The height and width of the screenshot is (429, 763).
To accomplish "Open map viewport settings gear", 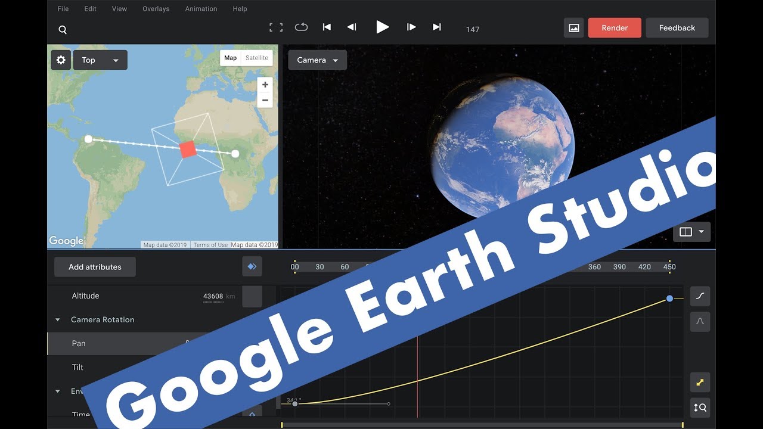I will coord(61,60).
